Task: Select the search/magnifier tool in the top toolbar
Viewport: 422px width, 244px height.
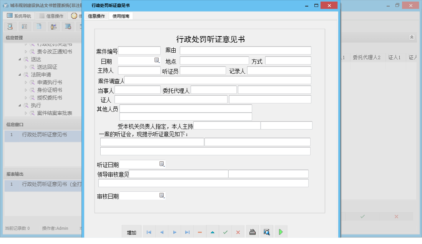Action: coord(10,26)
